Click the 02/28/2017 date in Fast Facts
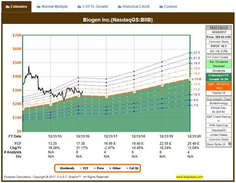This screenshot has height=183, width=236. click(219, 32)
